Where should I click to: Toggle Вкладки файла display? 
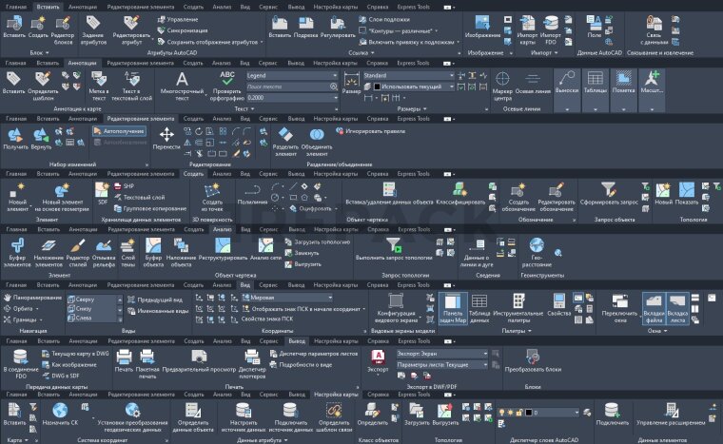pyautogui.click(x=653, y=306)
